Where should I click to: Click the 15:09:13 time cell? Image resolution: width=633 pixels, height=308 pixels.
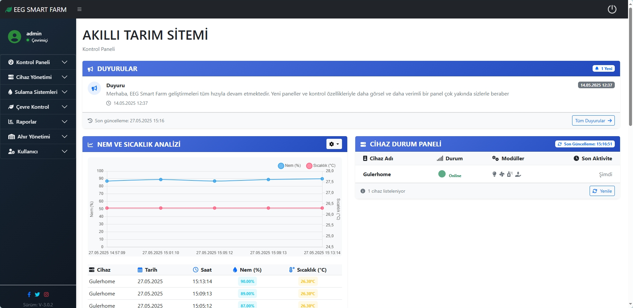[202, 294]
